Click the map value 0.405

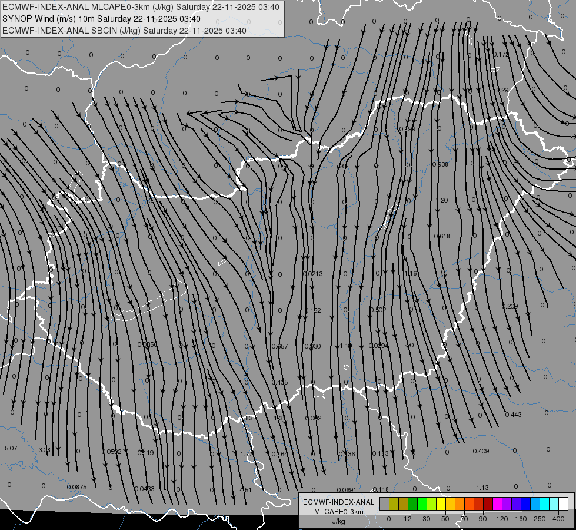click(279, 383)
